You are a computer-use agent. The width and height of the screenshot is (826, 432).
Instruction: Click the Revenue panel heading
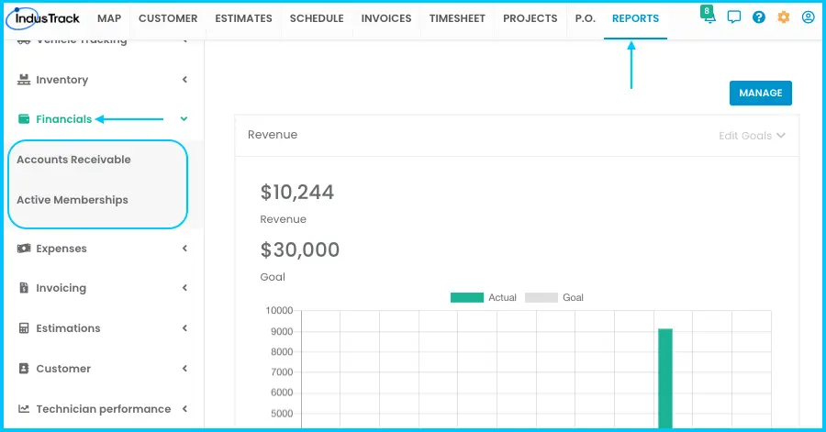click(273, 135)
